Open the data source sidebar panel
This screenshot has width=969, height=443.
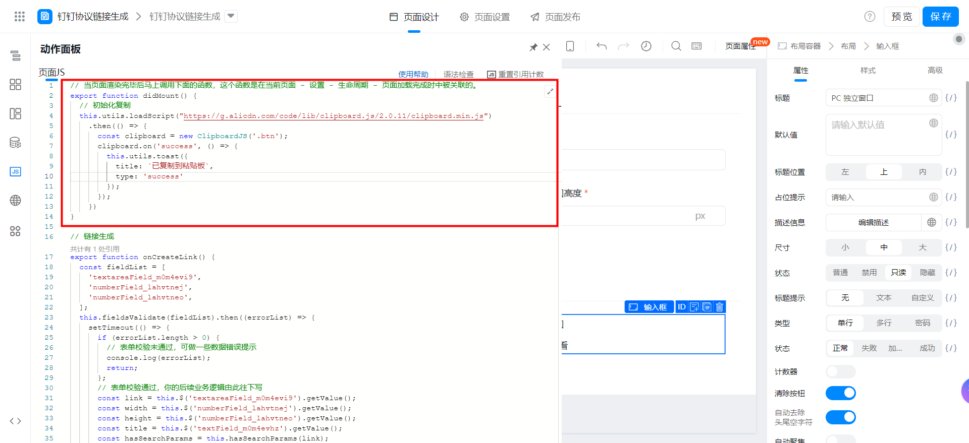pyautogui.click(x=16, y=143)
